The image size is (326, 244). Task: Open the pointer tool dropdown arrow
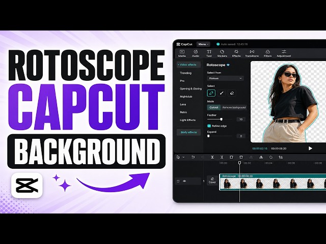183,157
